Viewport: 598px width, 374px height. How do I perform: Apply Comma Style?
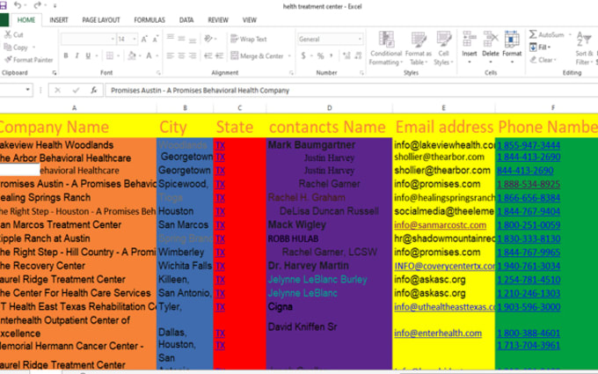[332, 56]
